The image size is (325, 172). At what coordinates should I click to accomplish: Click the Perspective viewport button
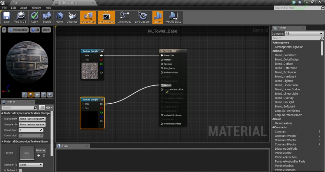(x=18, y=30)
